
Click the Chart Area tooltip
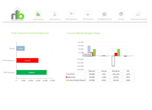(x=87, y=55)
